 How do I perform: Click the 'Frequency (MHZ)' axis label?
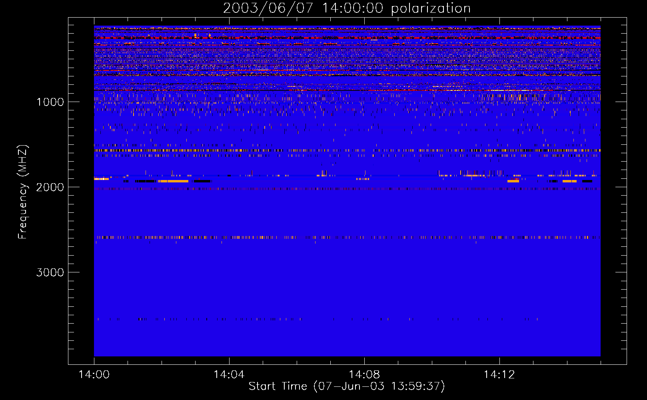pos(23,192)
